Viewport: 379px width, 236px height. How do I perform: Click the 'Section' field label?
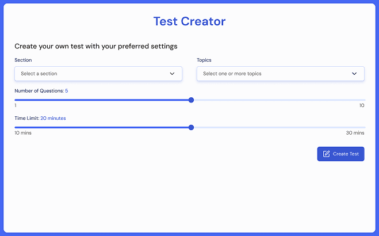pyautogui.click(x=23, y=60)
